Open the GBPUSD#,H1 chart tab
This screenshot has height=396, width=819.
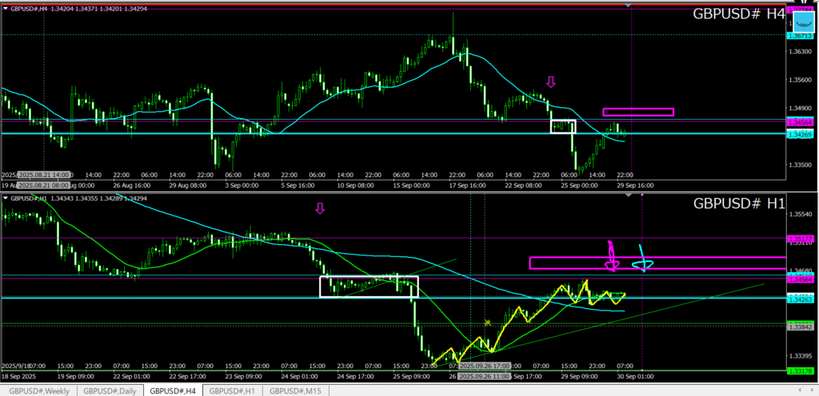pyautogui.click(x=234, y=390)
